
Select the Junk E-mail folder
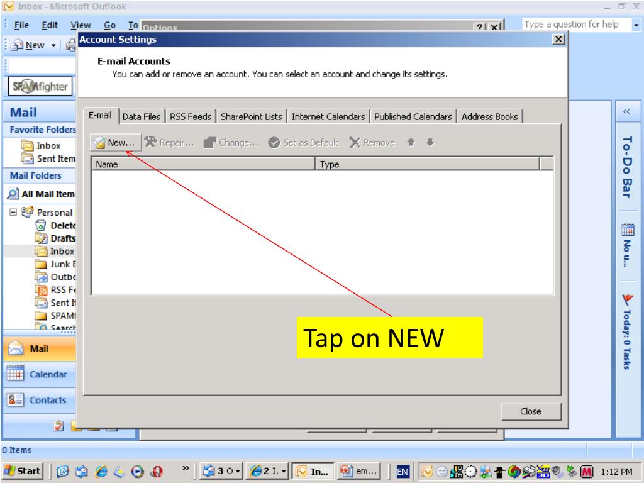coord(56,264)
